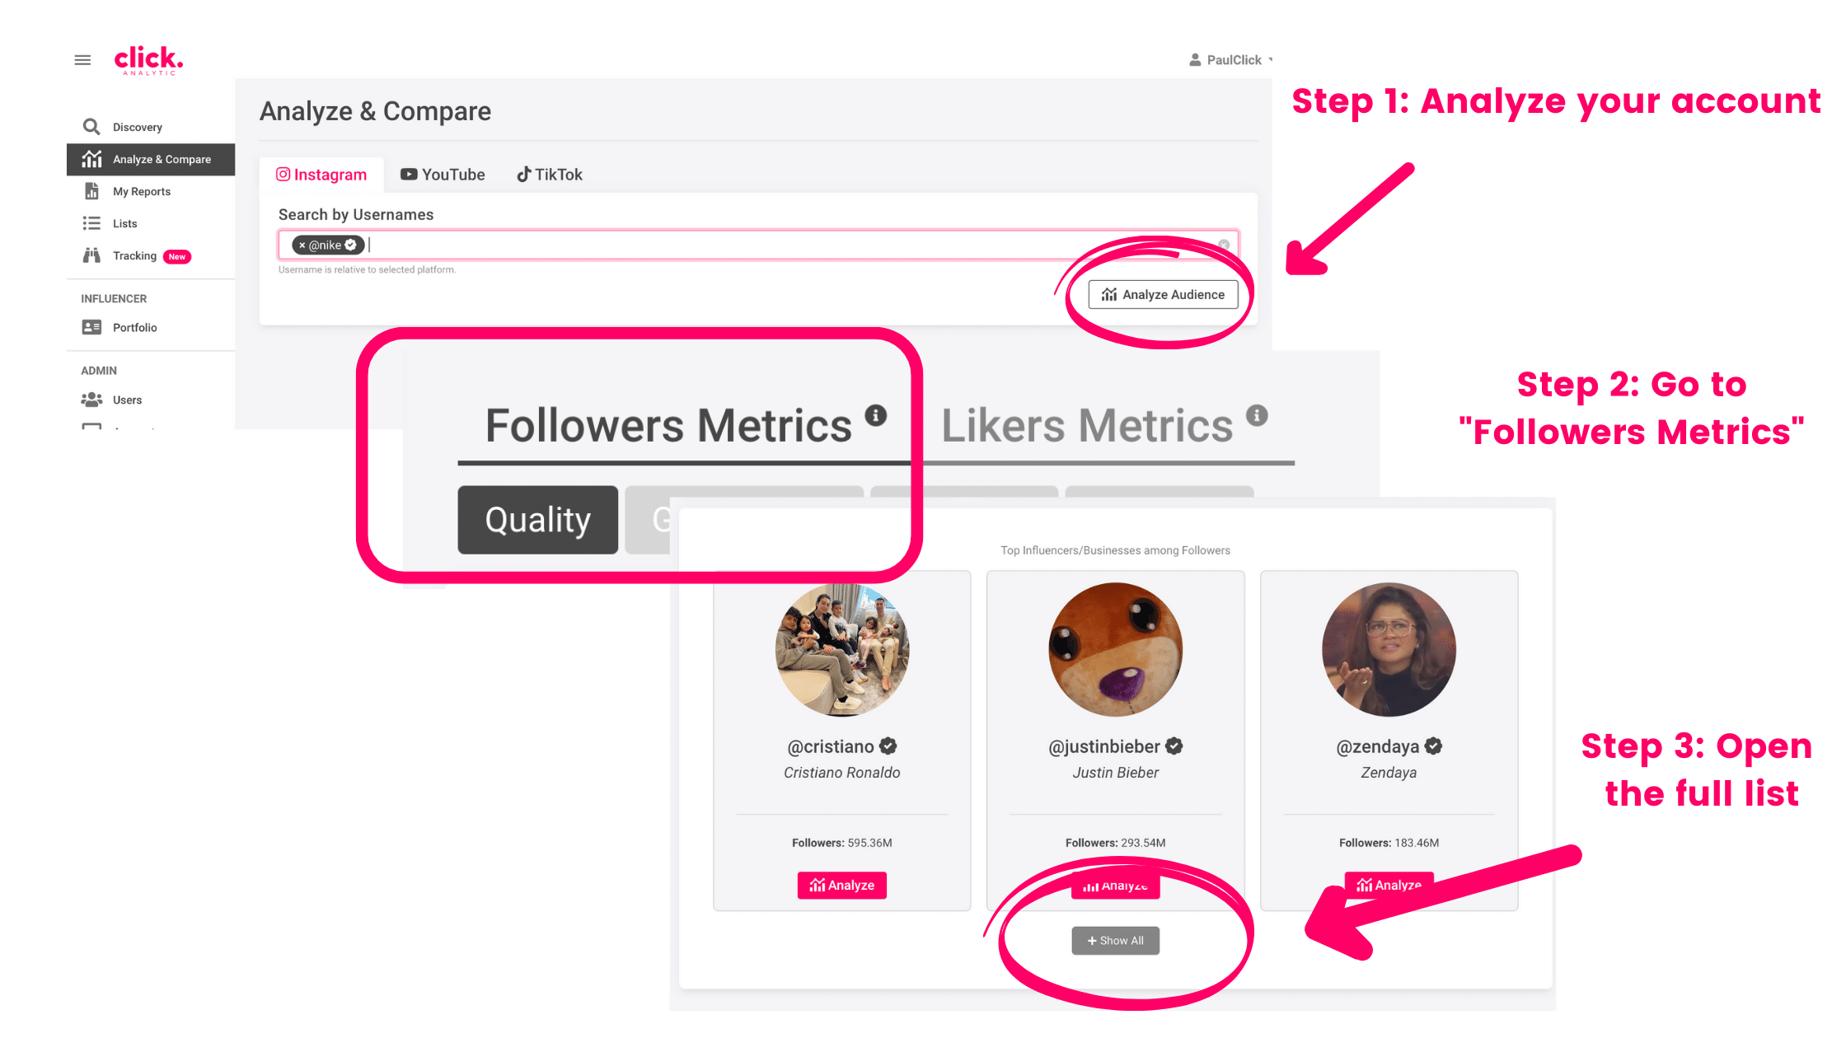
Task: Click the Analyze button for Justin Bieber
Action: 1114,885
